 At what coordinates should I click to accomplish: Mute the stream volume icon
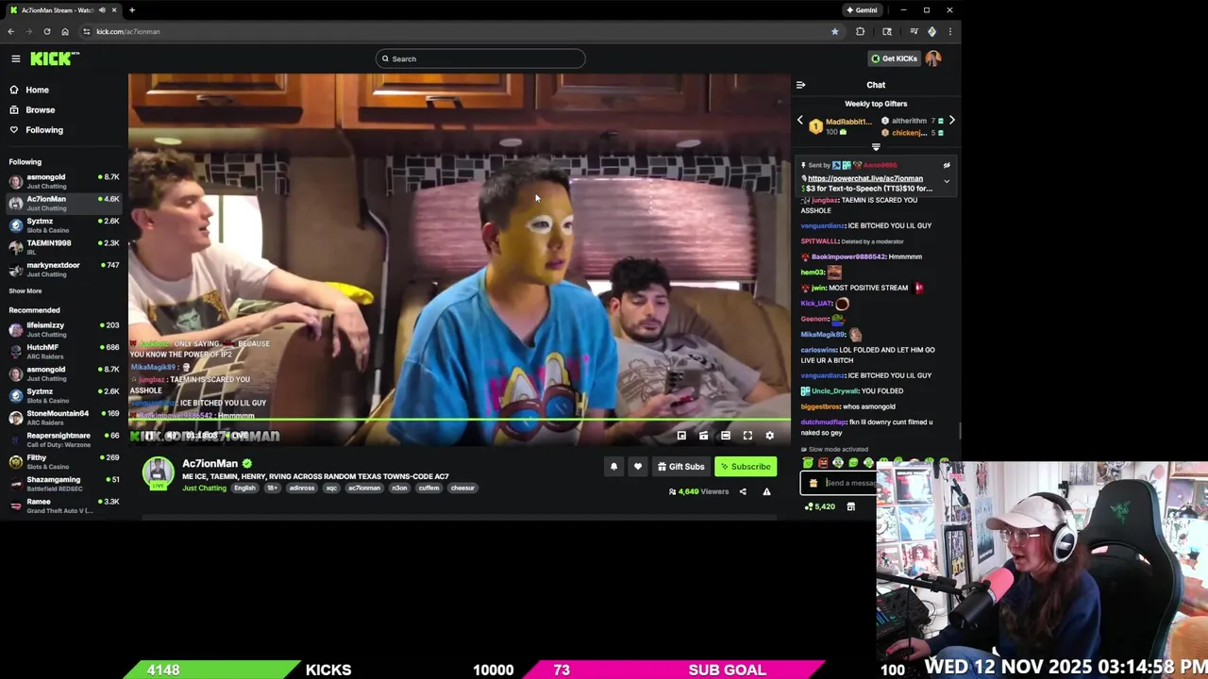click(x=171, y=436)
